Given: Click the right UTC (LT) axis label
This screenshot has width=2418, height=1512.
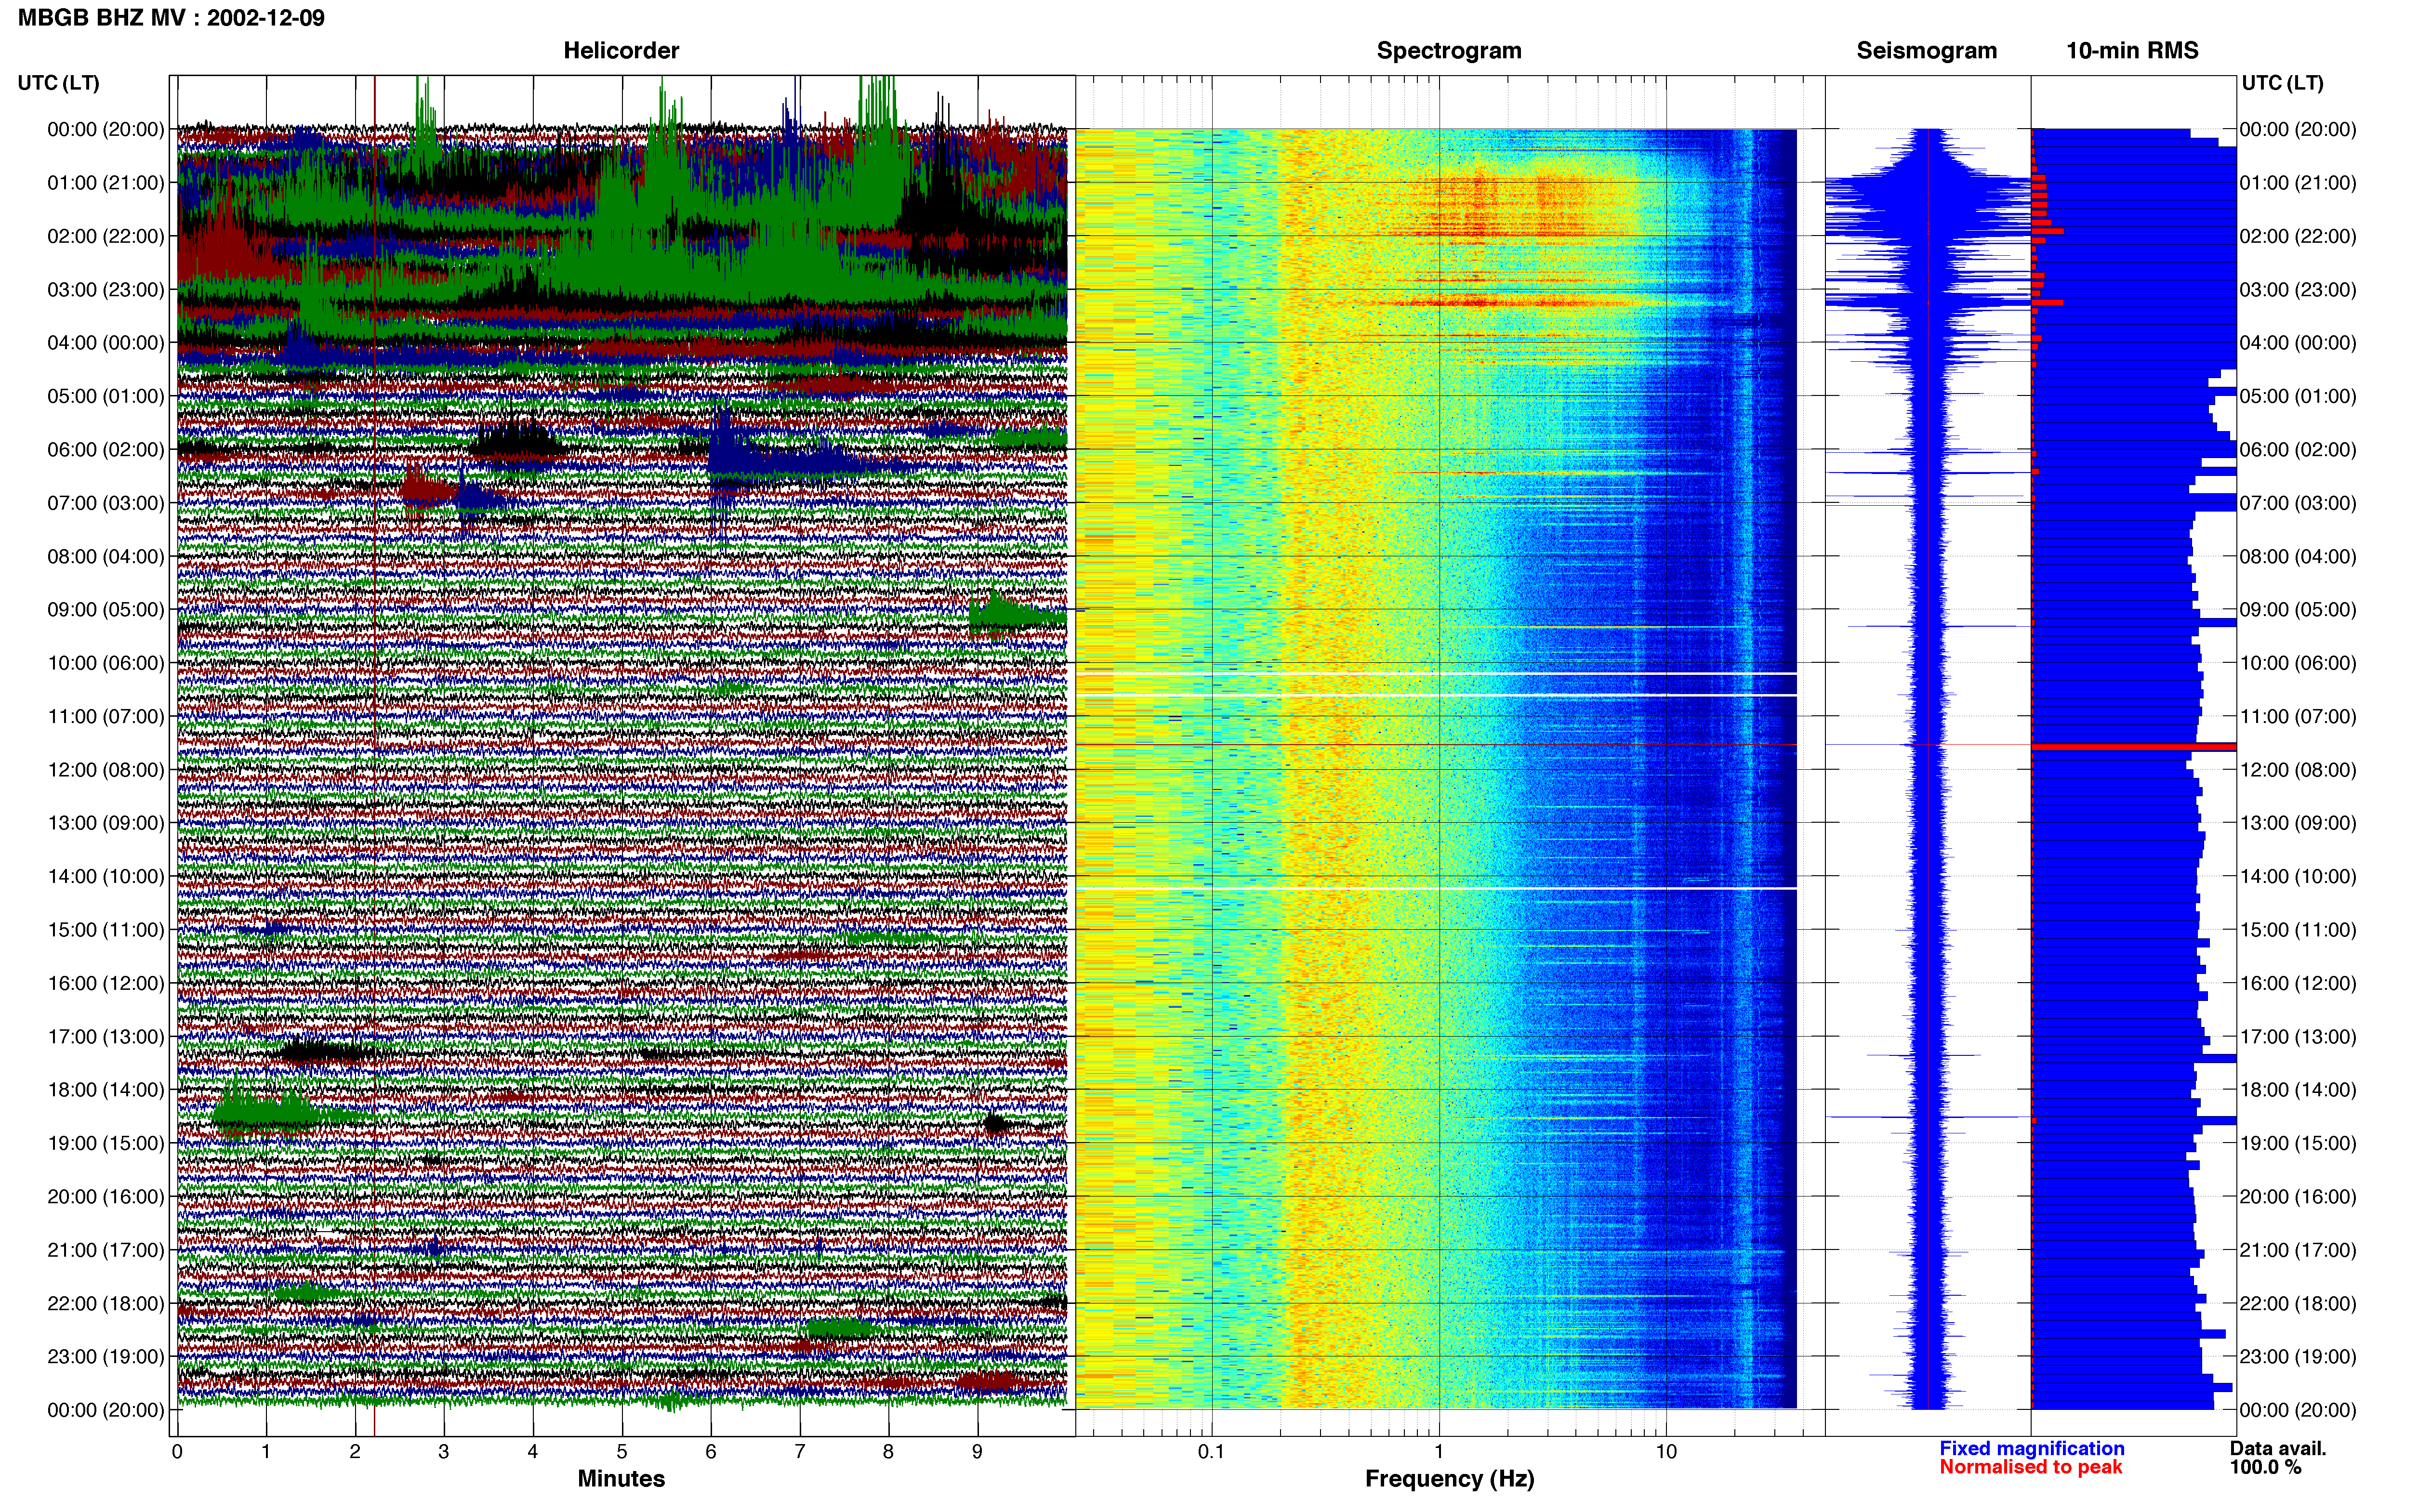Looking at the screenshot, I should tap(2282, 83).
